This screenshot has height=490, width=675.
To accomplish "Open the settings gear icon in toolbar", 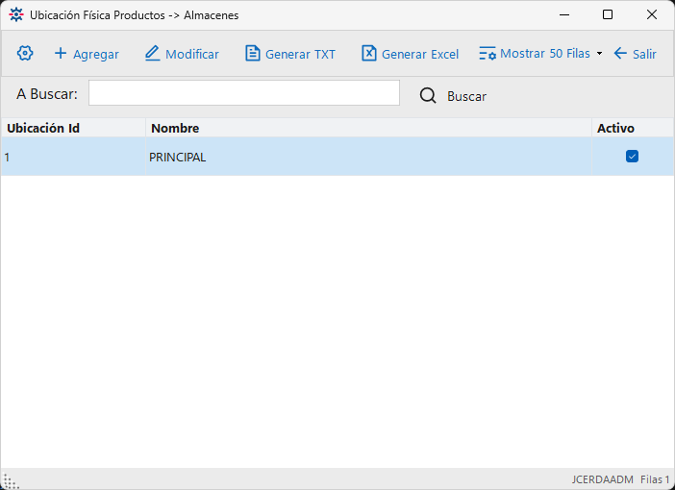I will pos(25,54).
